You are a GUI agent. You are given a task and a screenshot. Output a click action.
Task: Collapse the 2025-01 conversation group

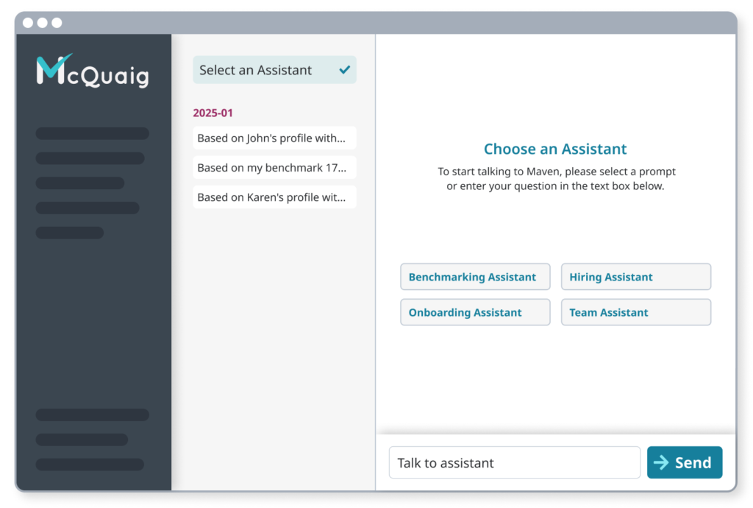tap(213, 113)
